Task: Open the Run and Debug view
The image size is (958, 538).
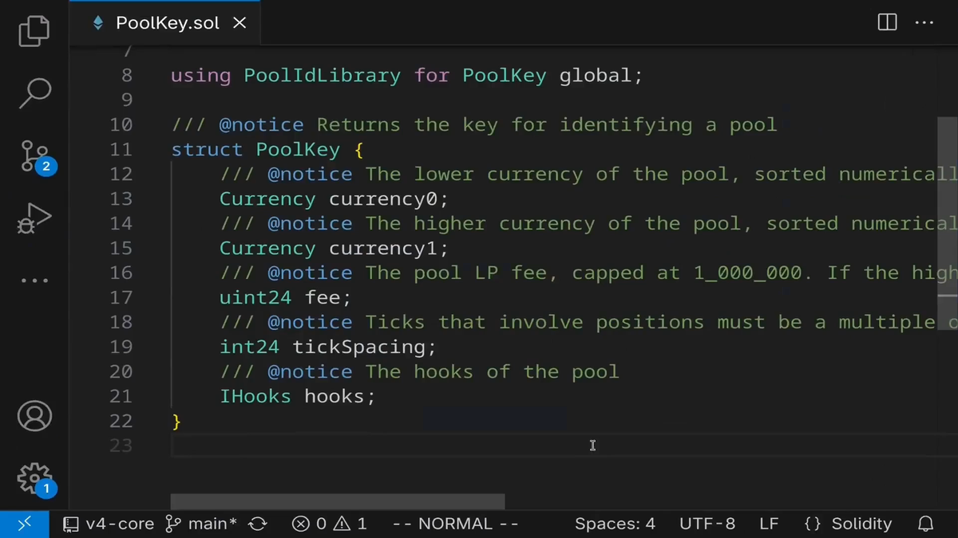Action: tap(34, 218)
